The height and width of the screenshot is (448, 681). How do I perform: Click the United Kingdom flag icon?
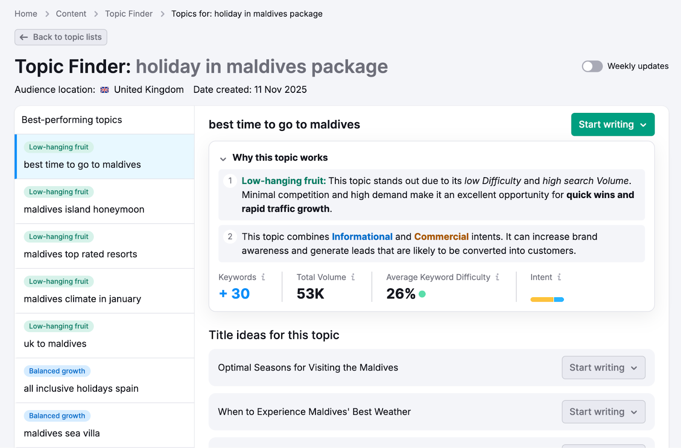105,90
